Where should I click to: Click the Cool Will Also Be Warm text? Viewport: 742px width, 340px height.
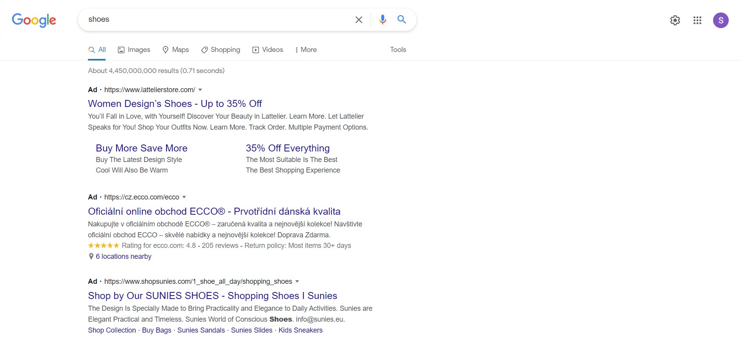tap(132, 170)
